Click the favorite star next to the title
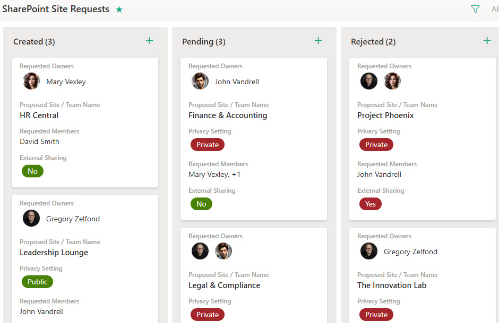Viewport: 499px width, 323px height. pos(119,10)
